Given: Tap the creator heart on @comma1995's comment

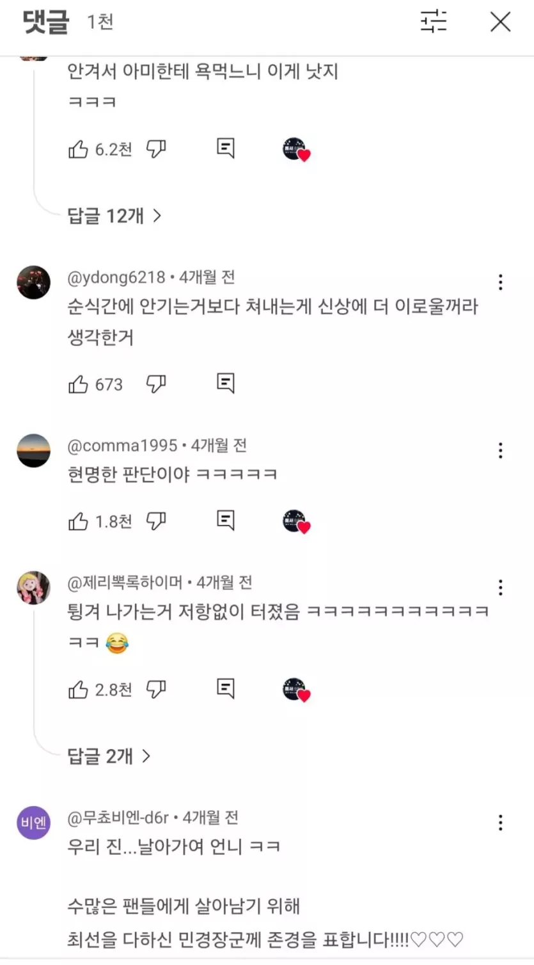Looking at the screenshot, I should click(295, 522).
